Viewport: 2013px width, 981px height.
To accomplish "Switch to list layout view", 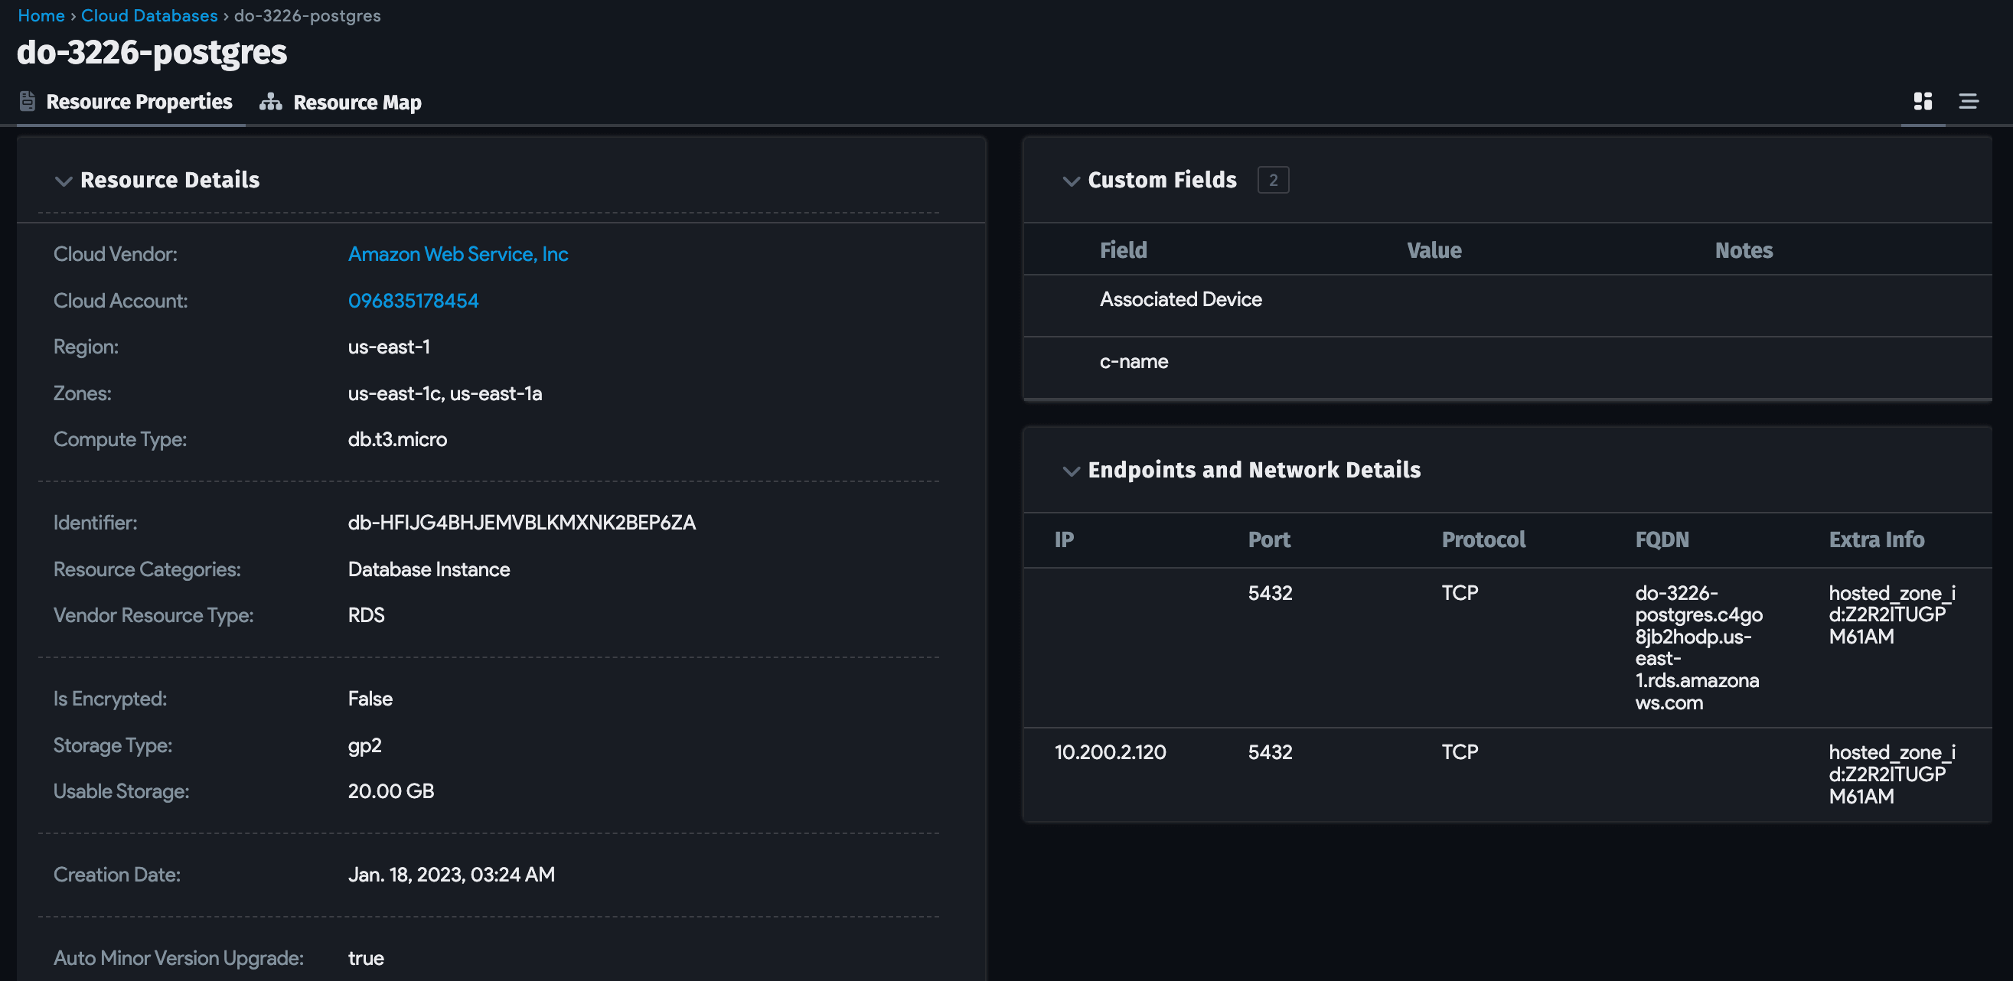I will point(1968,102).
